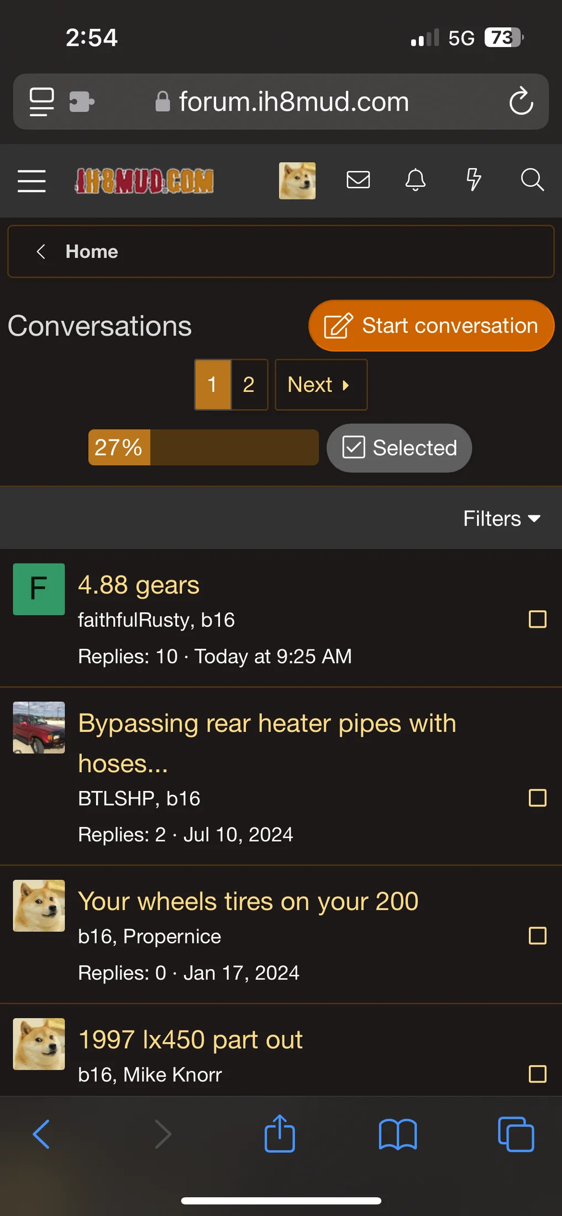This screenshot has height=1216, width=562.
Task: Open the 1997 lx450 part out thread
Action: point(191,1040)
